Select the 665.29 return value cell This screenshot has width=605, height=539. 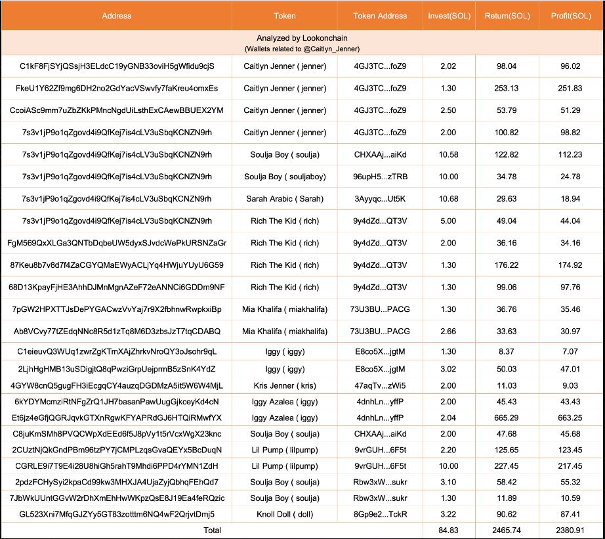(x=506, y=418)
